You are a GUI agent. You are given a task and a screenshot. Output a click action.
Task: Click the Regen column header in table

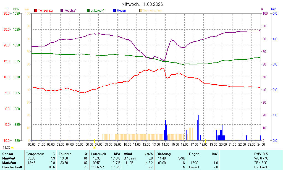pyautogui.click(x=194, y=154)
